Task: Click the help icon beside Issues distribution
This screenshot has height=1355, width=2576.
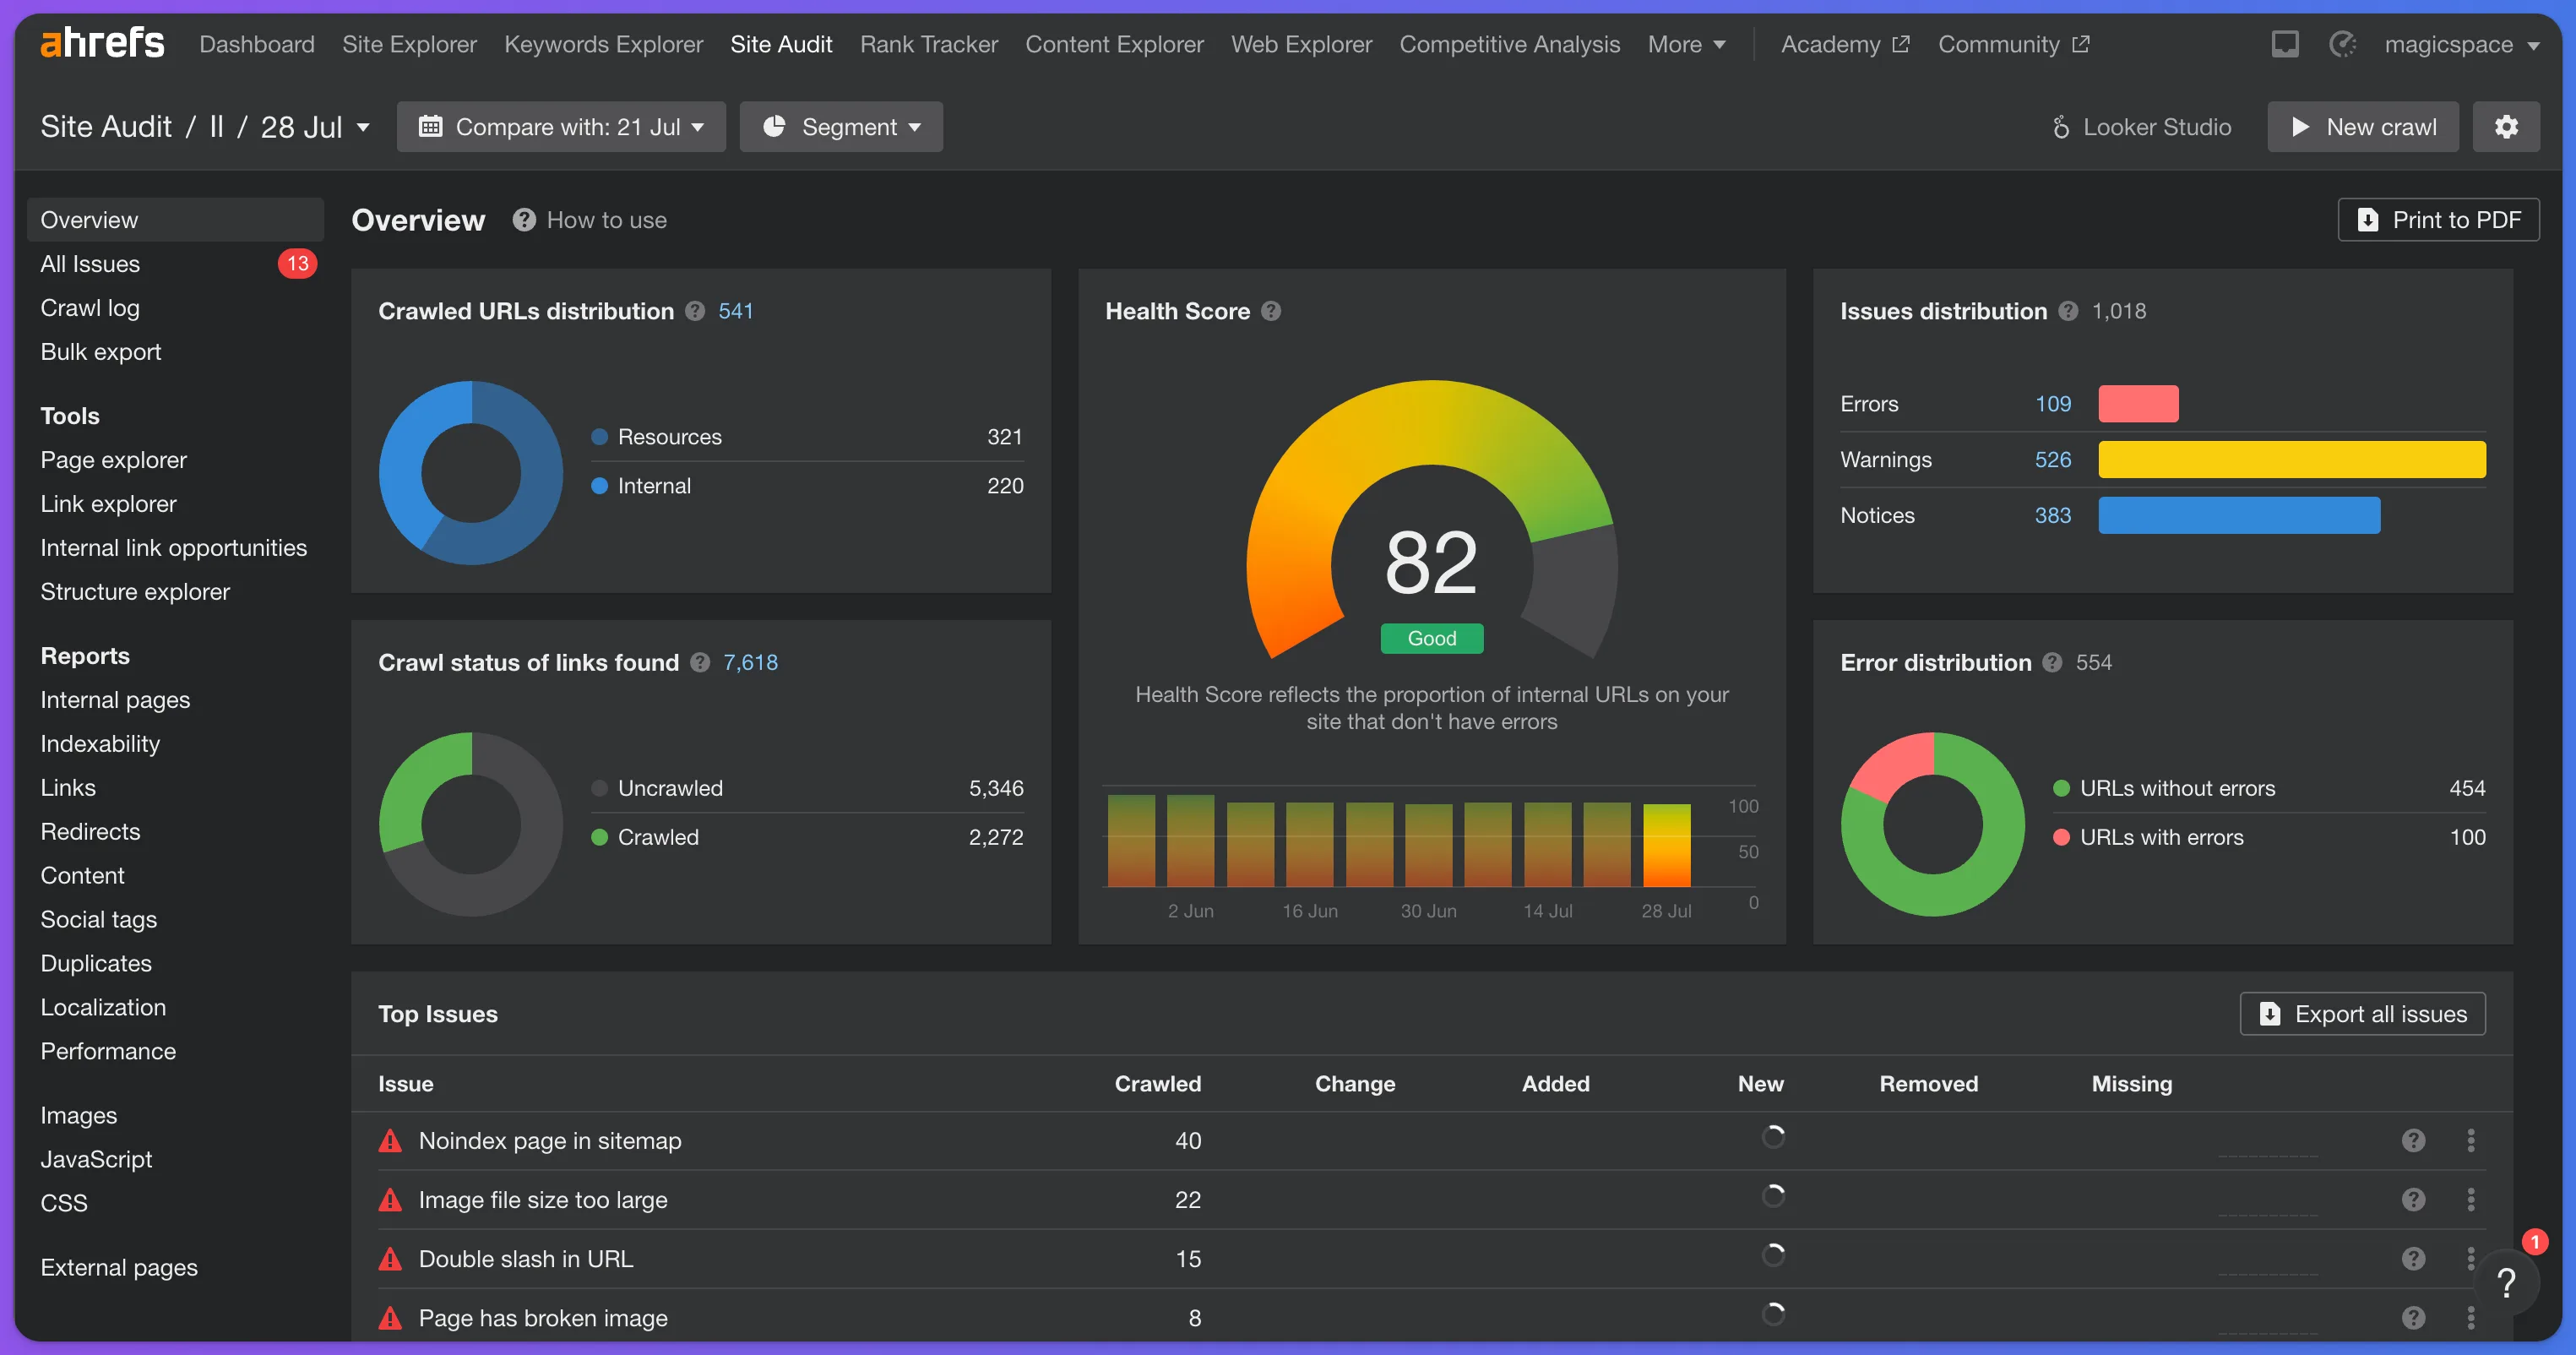Action: [2069, 311]
